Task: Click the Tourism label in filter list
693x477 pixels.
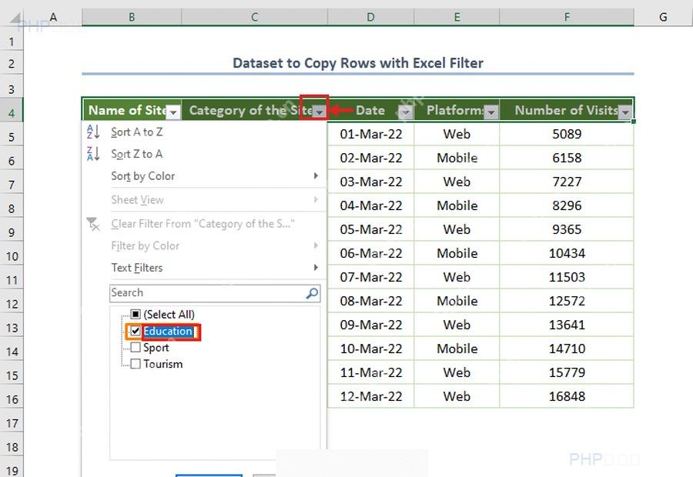Action: 163,364
